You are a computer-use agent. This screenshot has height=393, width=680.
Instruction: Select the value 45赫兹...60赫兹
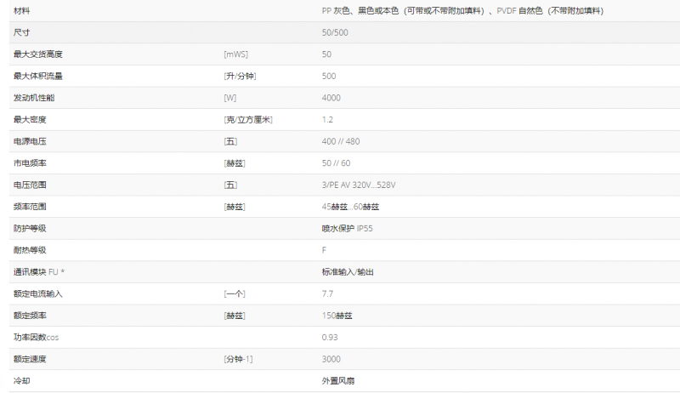click(350, 207)
